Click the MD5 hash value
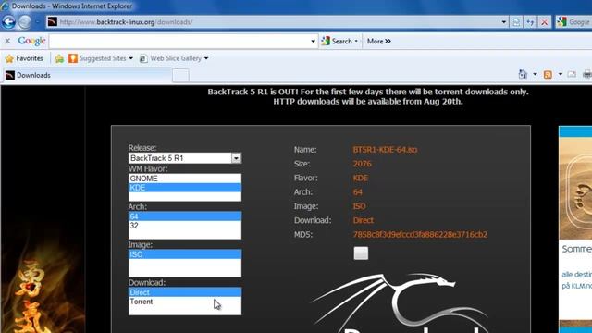 [x=420, y=234]
